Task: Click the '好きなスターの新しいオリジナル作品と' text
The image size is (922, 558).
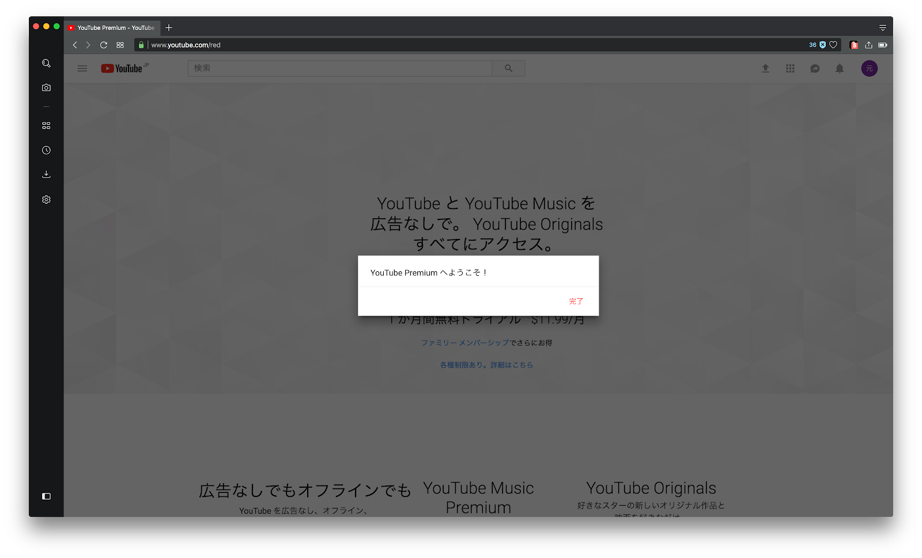Action: [651, 506]
